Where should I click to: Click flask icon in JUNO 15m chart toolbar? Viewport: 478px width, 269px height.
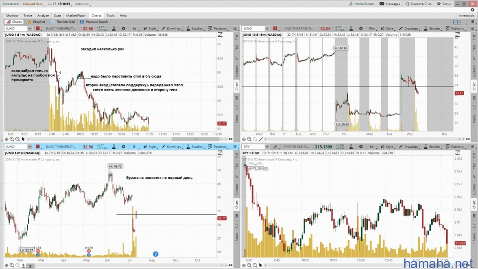(351, 28)
